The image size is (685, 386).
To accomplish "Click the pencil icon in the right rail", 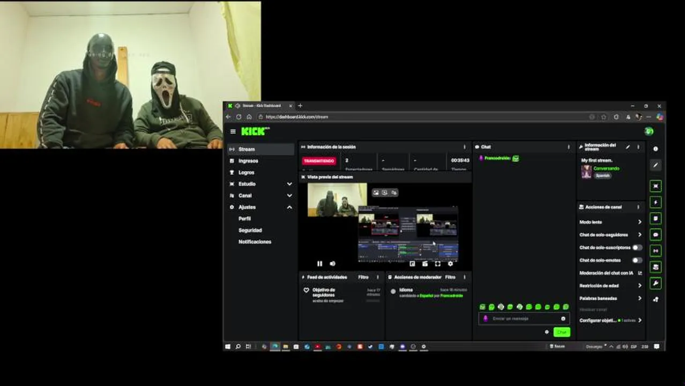I will pyautogui.click(x=656, y=165).
